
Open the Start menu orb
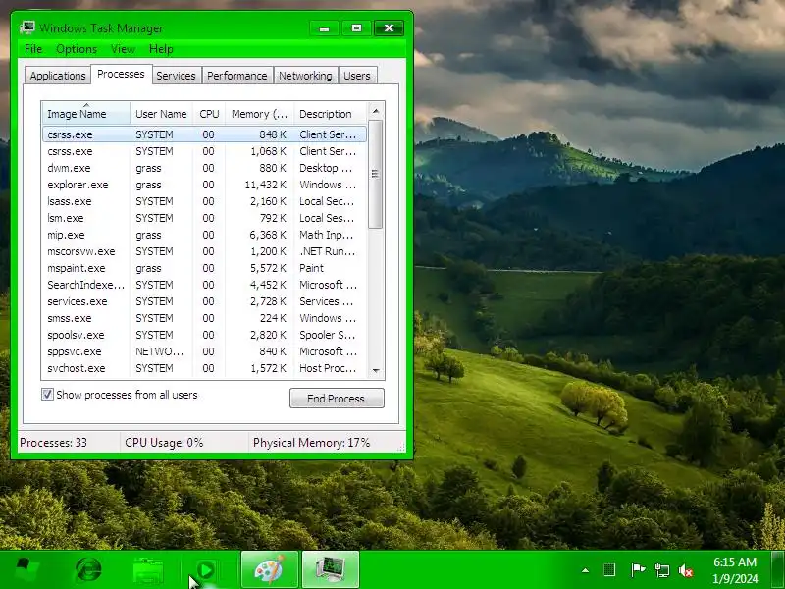(x=27, y=570)
